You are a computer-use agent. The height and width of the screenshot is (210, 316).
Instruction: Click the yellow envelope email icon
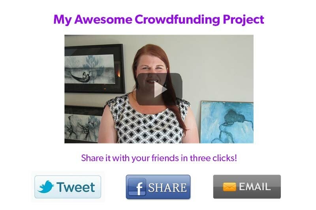[229, 187]
